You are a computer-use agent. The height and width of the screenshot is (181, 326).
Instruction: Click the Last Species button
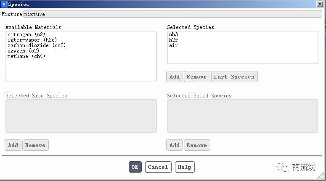click(234, 77)
